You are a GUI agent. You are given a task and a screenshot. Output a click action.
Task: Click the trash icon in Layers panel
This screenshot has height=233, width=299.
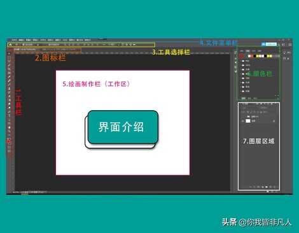tap(275, 187)
